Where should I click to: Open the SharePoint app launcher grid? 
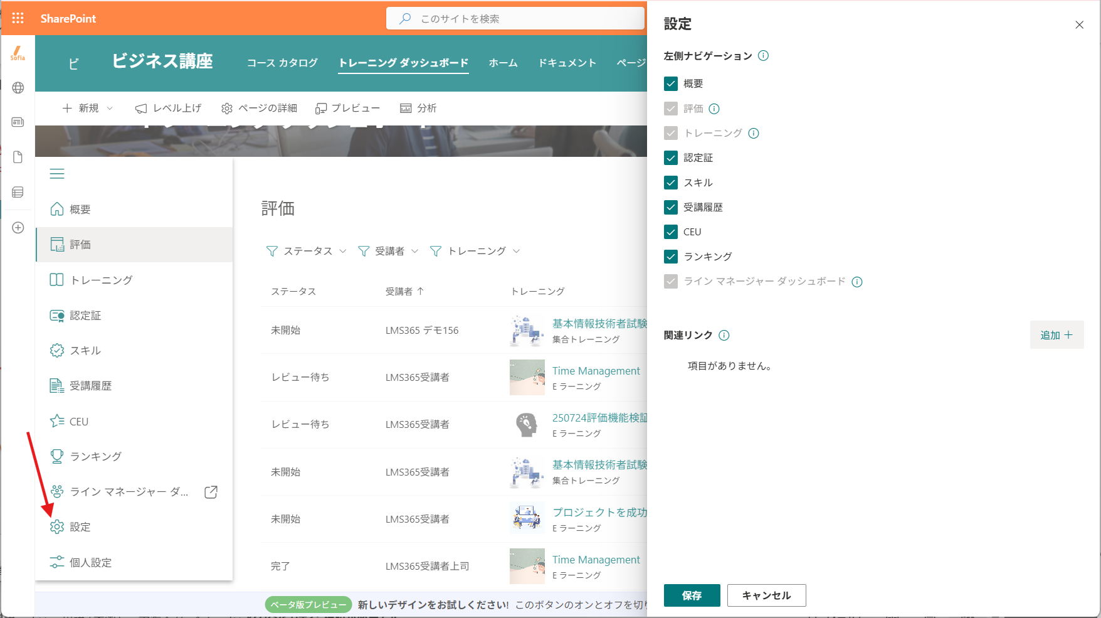coord(18,18)
